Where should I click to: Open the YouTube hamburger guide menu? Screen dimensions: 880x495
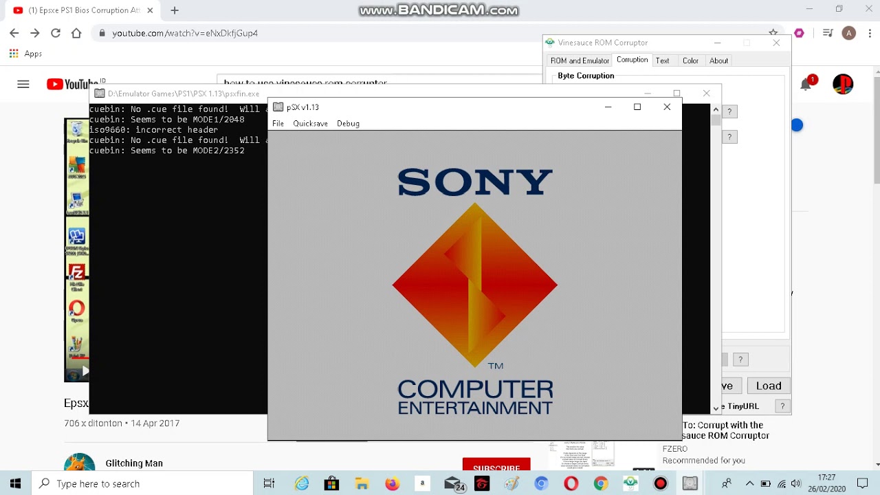(x=23, y=84)
